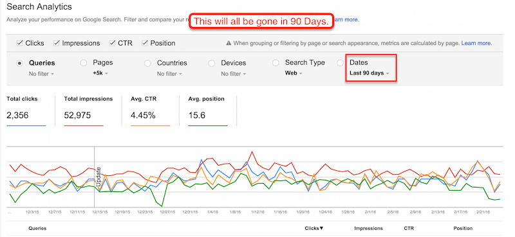Sort the table by Clicks column

point(314,228)
